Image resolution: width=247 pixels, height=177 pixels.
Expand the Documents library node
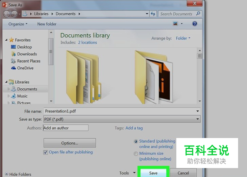click(9, 89)
